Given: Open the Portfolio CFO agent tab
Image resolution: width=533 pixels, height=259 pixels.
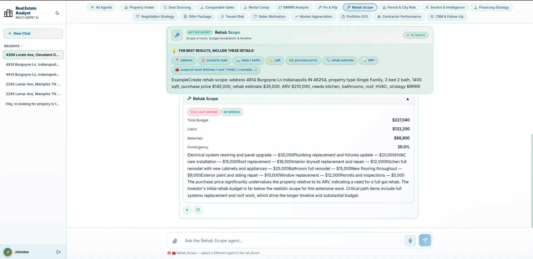Looking at the screenshot, I should [355, 17].
